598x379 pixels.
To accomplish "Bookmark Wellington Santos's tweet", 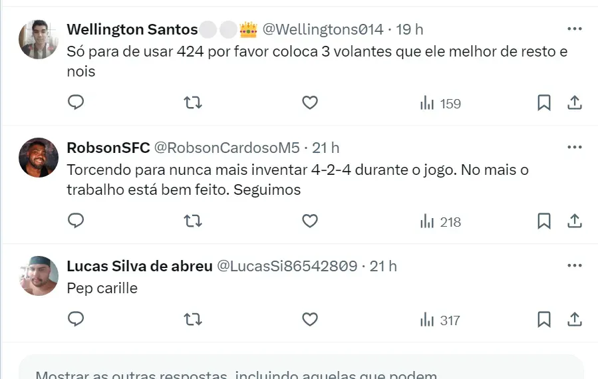I will tap(544, 103).
